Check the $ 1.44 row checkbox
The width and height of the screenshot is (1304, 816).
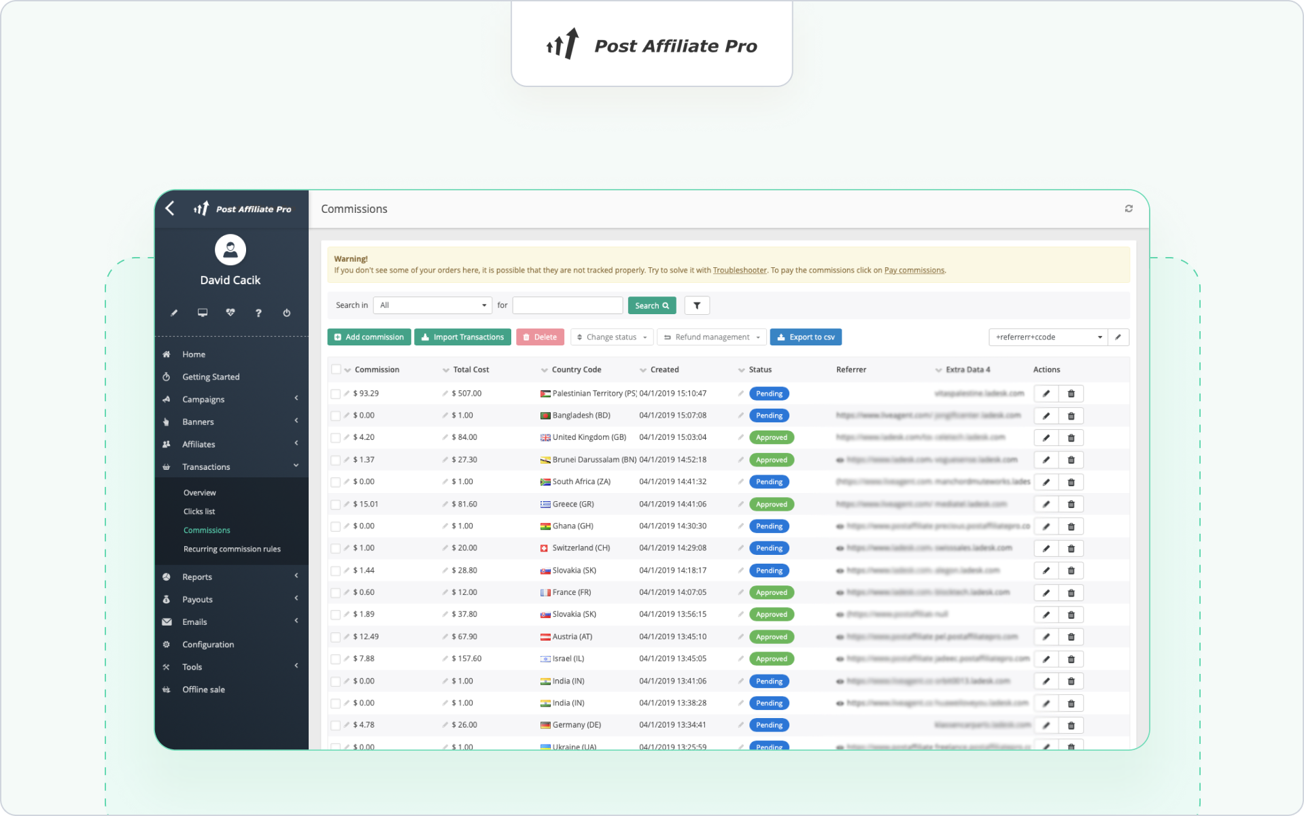click(x=335, y=571)
